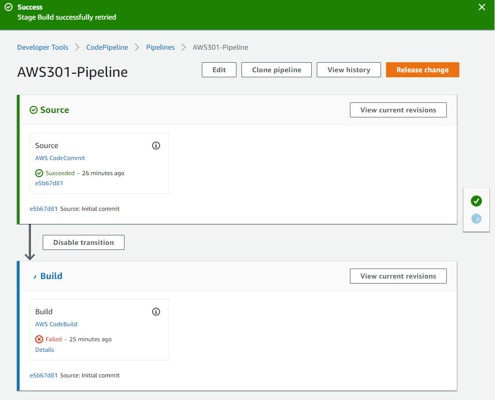
Task: Click the Build action name in its card
Action: [44, 312]
